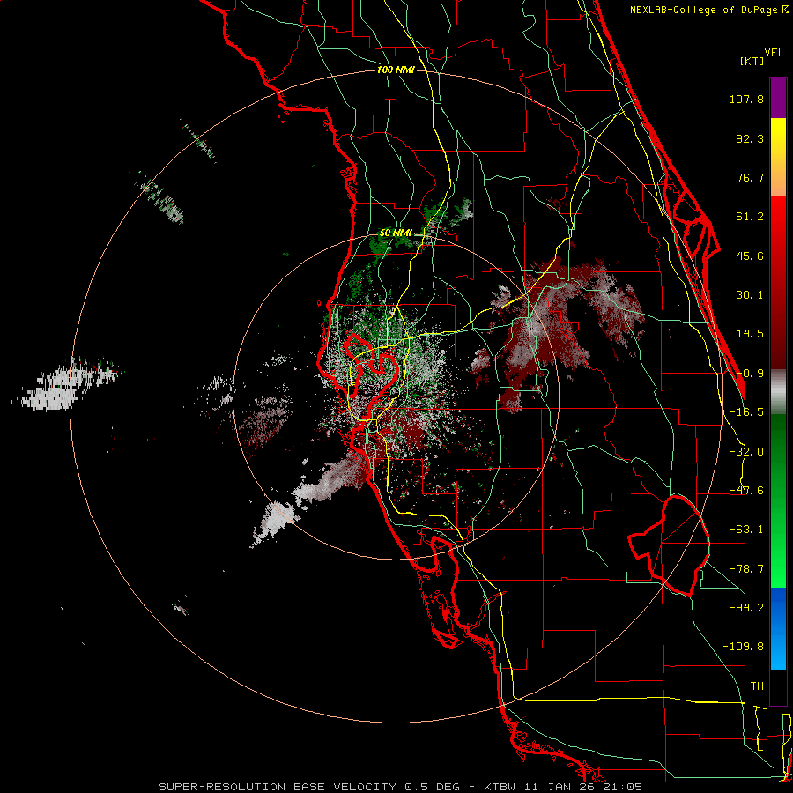793x793 pixels.
Task: Select the 107.8 value on velocity scale
Action: coord(746,99)
